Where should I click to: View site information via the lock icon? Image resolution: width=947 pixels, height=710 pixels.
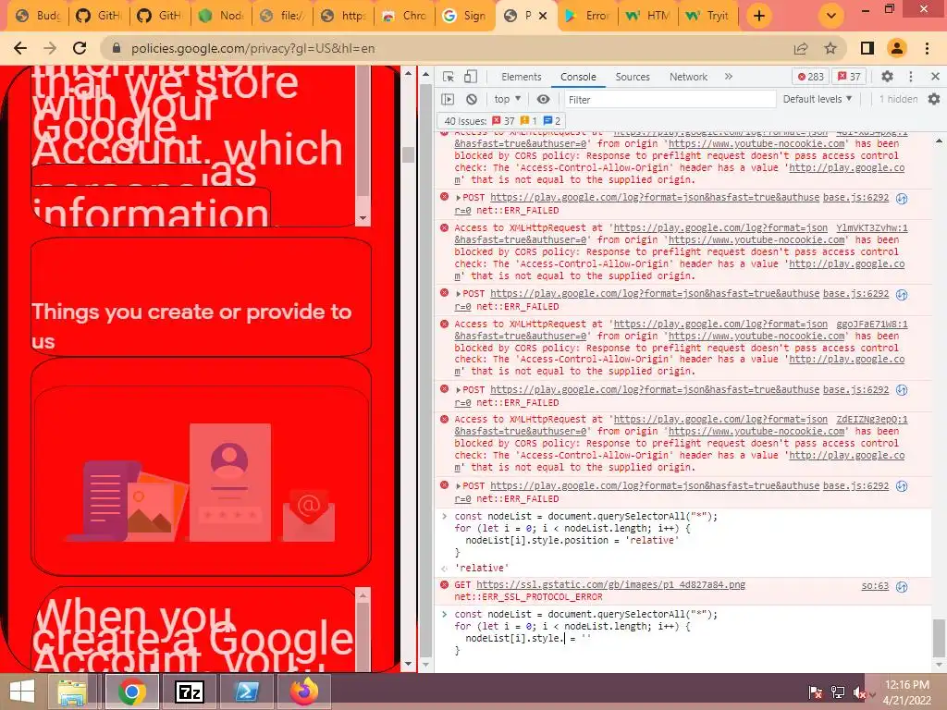point(117,48)
